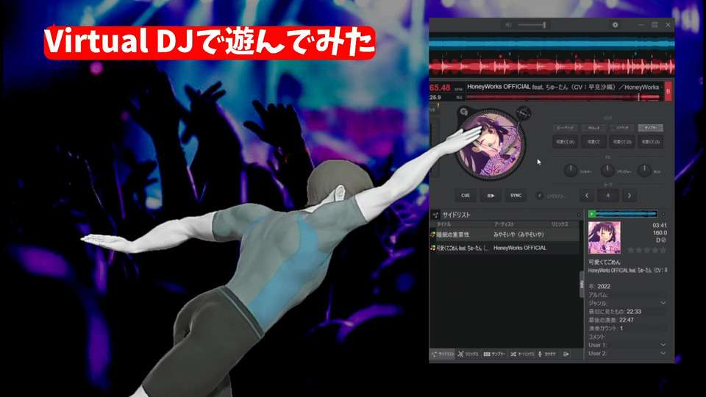
Task: Click file icon beside 睡眠の重要性
Action: click(x=433, y=235)
